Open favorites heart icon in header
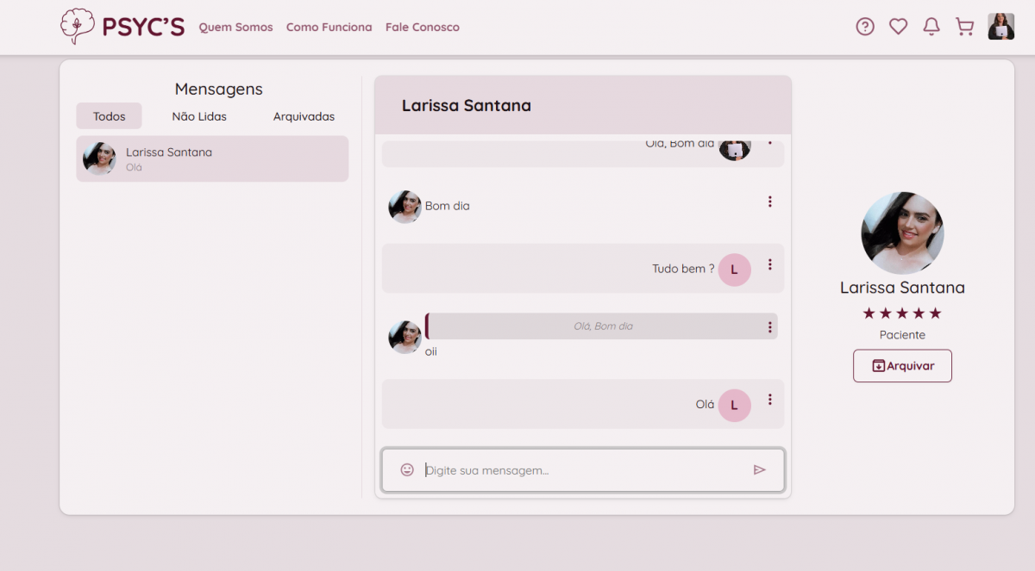This screenshot has width=1035, height=571. [898, 27]
